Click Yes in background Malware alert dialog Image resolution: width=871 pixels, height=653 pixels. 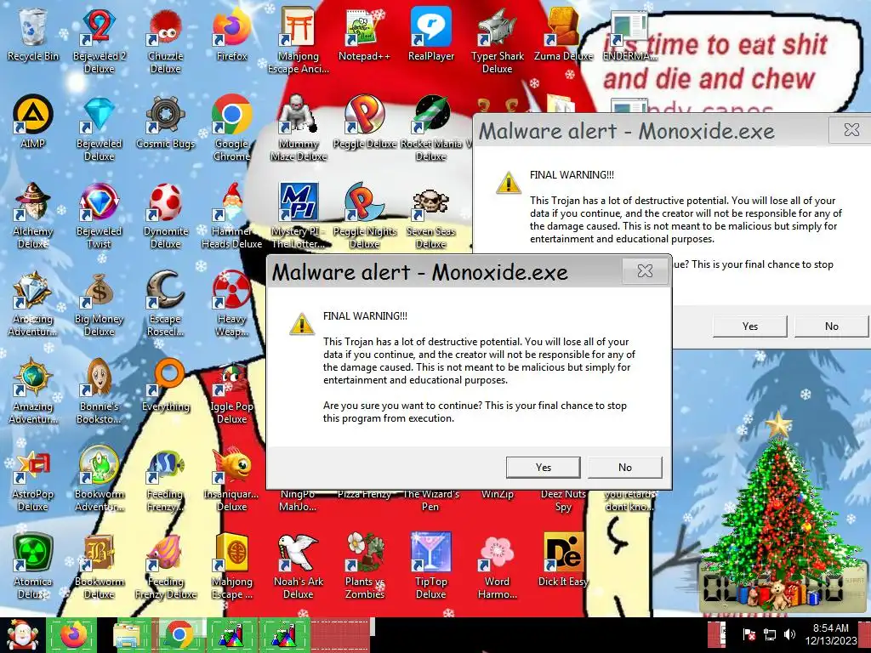pos(750,326)
